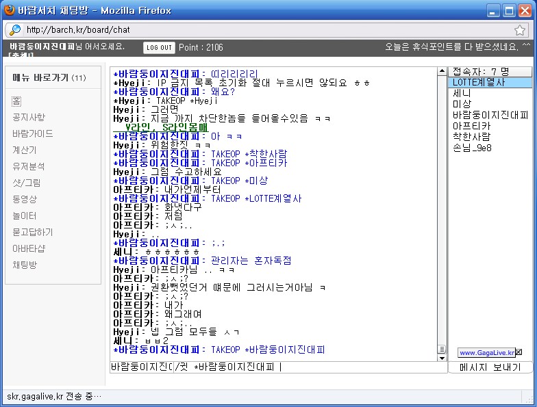Click the search icon beside the URL
Viewport: 537px width, 407px height.
(x=15, y=30)
